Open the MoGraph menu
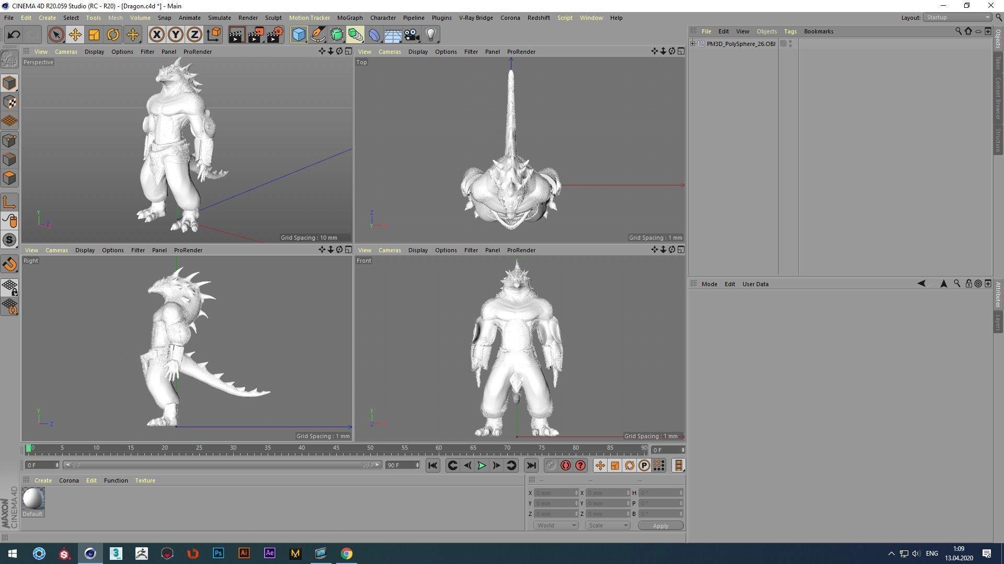The width and height of the screenshot is (1004, 564). tap(349, 18)
